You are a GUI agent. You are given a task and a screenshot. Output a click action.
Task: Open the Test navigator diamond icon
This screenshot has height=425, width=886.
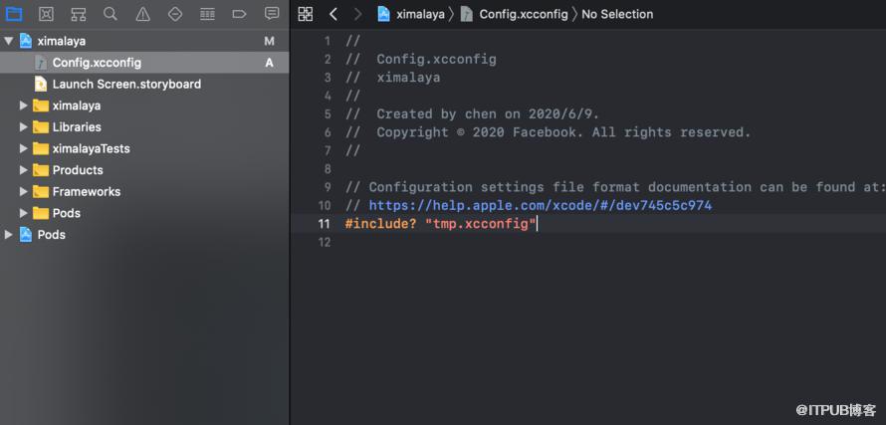[x=175, y=14]
